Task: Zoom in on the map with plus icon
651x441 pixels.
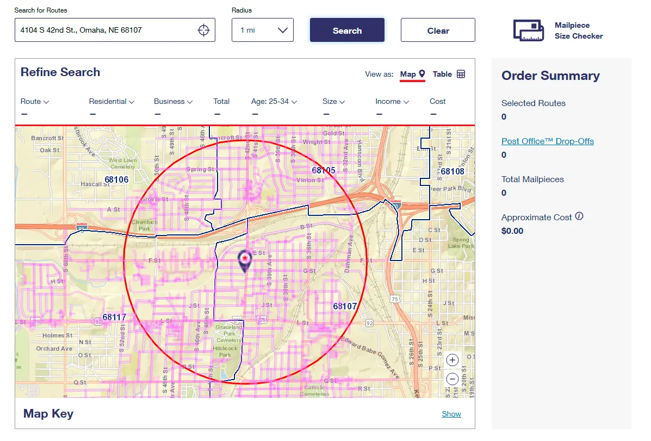Action: pyautogui.click(x=452, y=360)
